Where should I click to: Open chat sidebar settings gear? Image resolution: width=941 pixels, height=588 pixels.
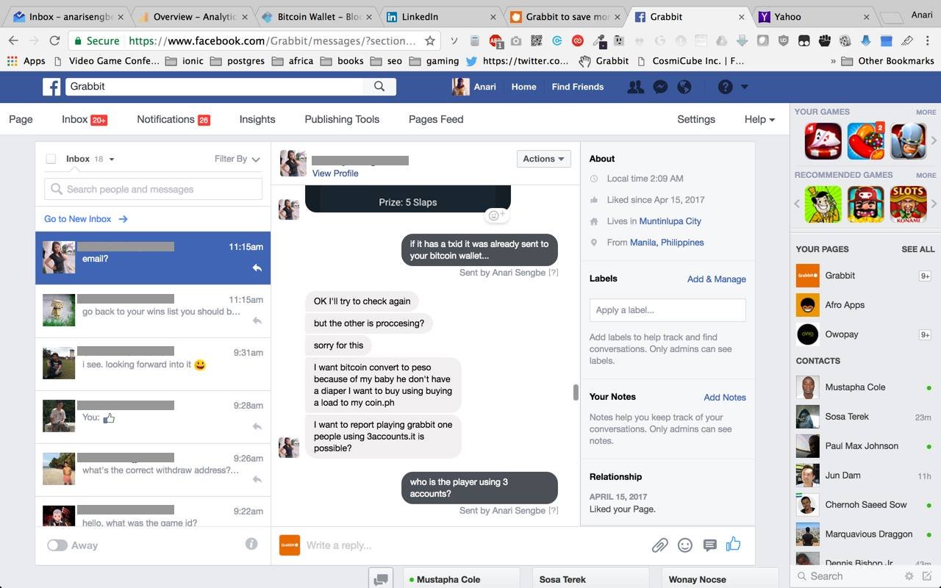click(x=909, y=576)
